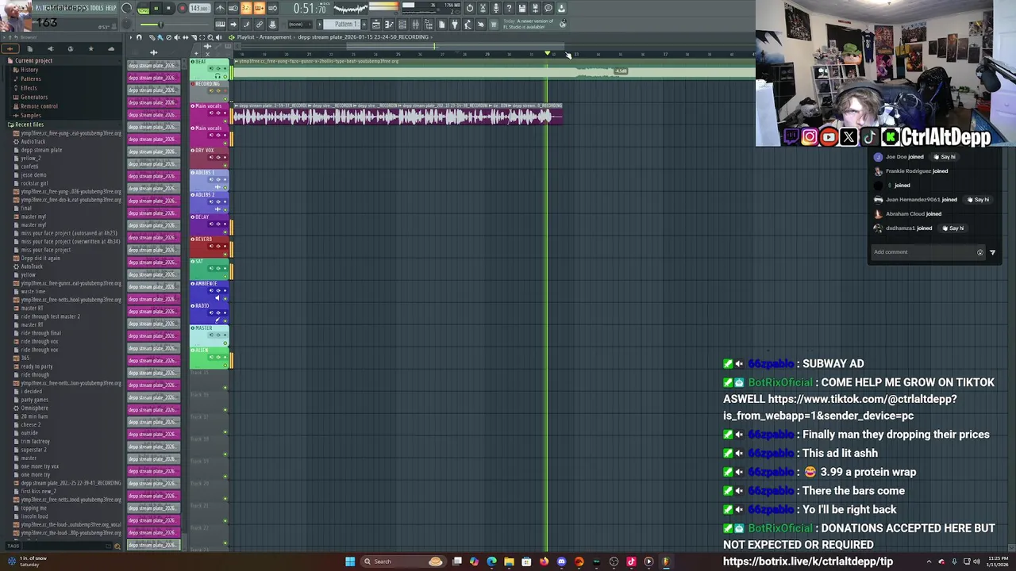Image resolution: width=1016 pixels, height=571 pixels.
Task: Click the online news globe icon
Action: pyautogui.click(x=563, y=24)
